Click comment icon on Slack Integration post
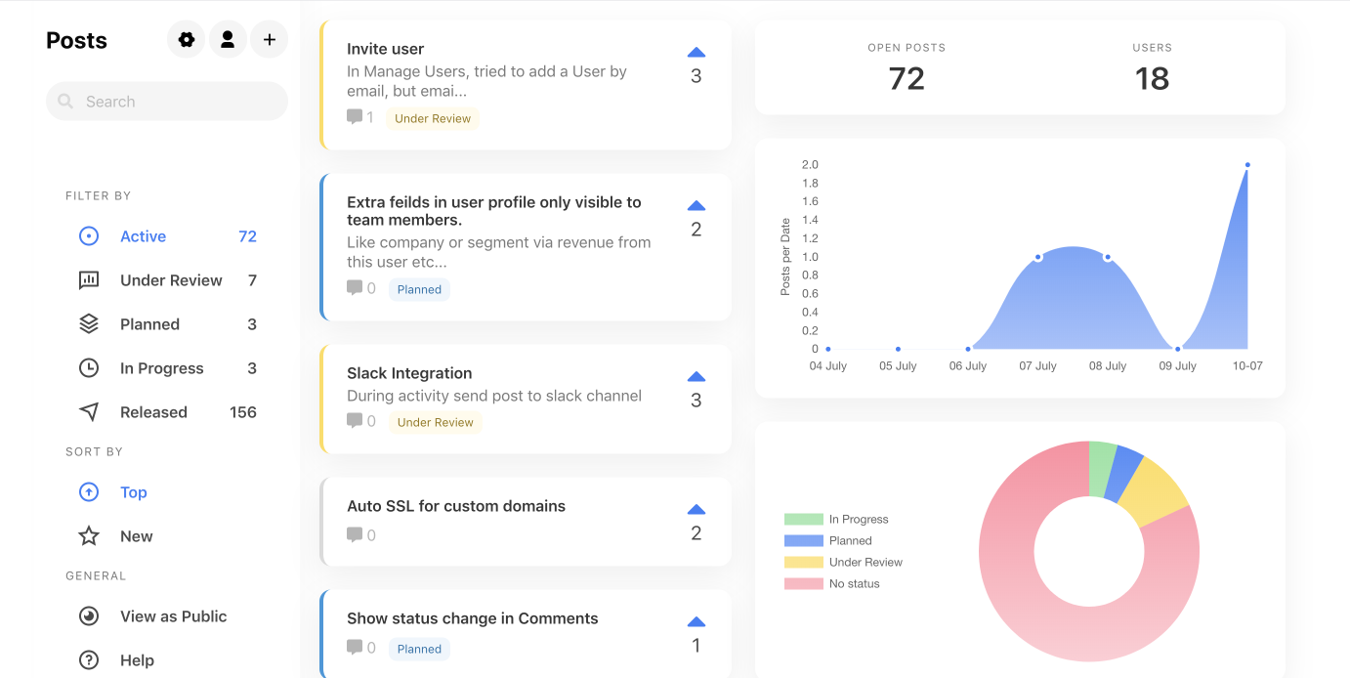Image resolution: width=1350 pixels, height=678 pixels. [x=355, y=421]
